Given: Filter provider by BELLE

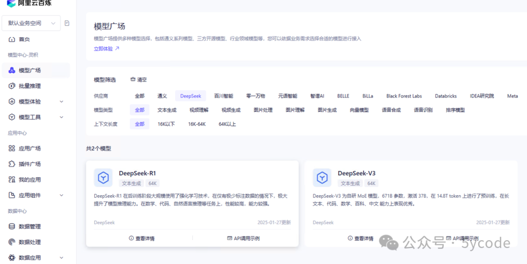Looking at the screenshot, I should [x=343, y=96].
